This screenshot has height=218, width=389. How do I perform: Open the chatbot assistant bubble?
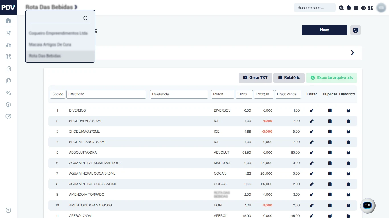coord(368,206)
